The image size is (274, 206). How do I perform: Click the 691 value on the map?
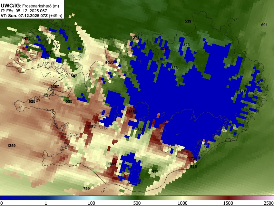coord(264,25)
